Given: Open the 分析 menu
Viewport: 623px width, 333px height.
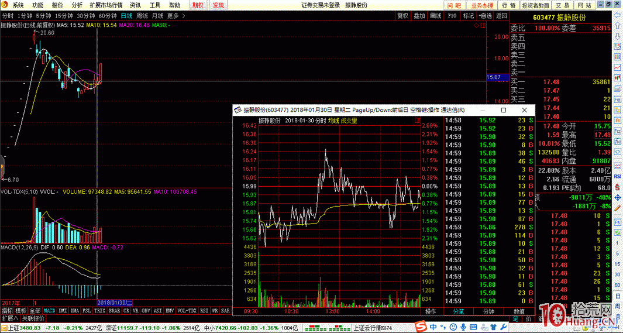Looking at the screenshot, I should pyautogui.click(x=77, y=5).
